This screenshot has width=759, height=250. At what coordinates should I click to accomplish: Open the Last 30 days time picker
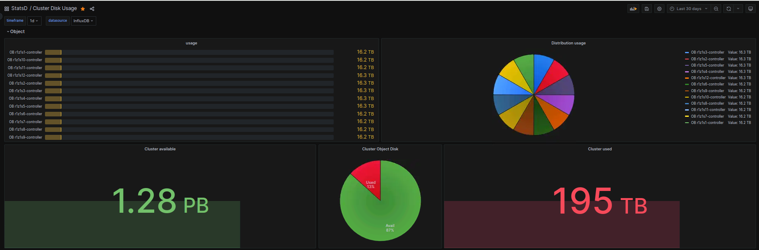tap(689, 9)
